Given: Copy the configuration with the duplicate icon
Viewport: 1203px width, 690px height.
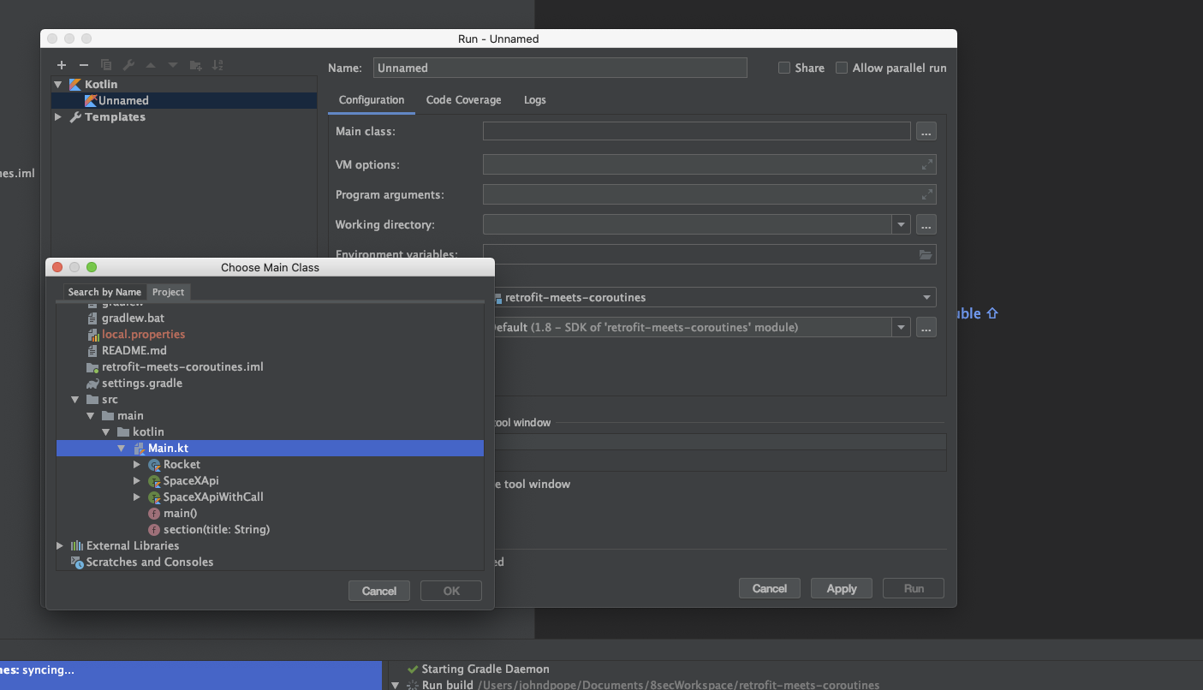Looking at the screenshot, I should pos(106,65).
